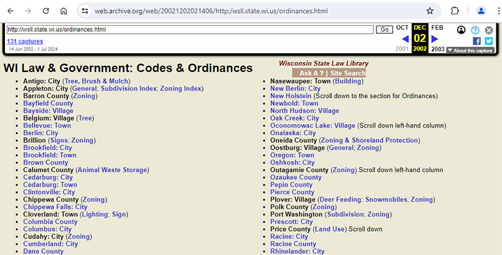This screenshot has width=502, height=255.
Task: Open Brillion Signs ordinance link
Action: tap(59, 140)
